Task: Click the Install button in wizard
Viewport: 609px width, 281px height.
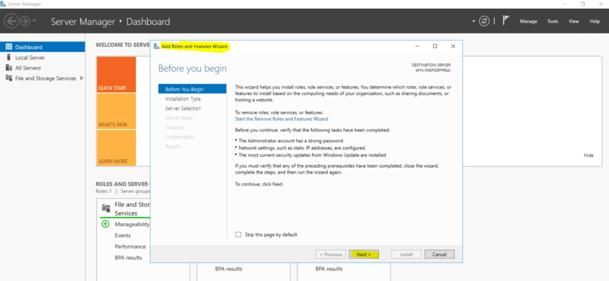Action: pos(406,255)
